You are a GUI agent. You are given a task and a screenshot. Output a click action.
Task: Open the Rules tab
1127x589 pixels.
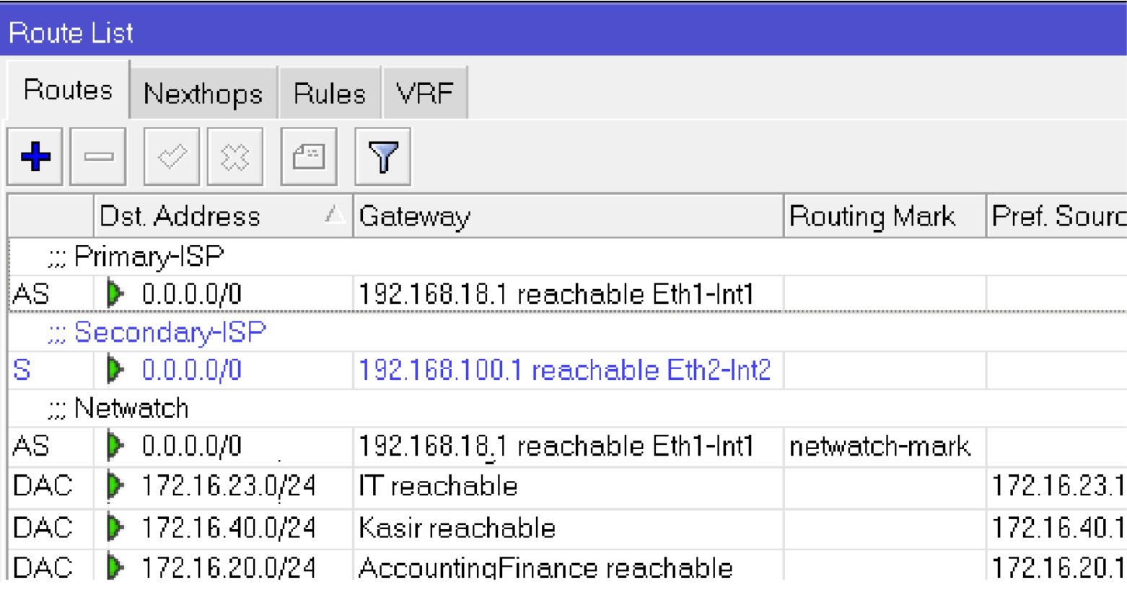click(x=329, y=93)
